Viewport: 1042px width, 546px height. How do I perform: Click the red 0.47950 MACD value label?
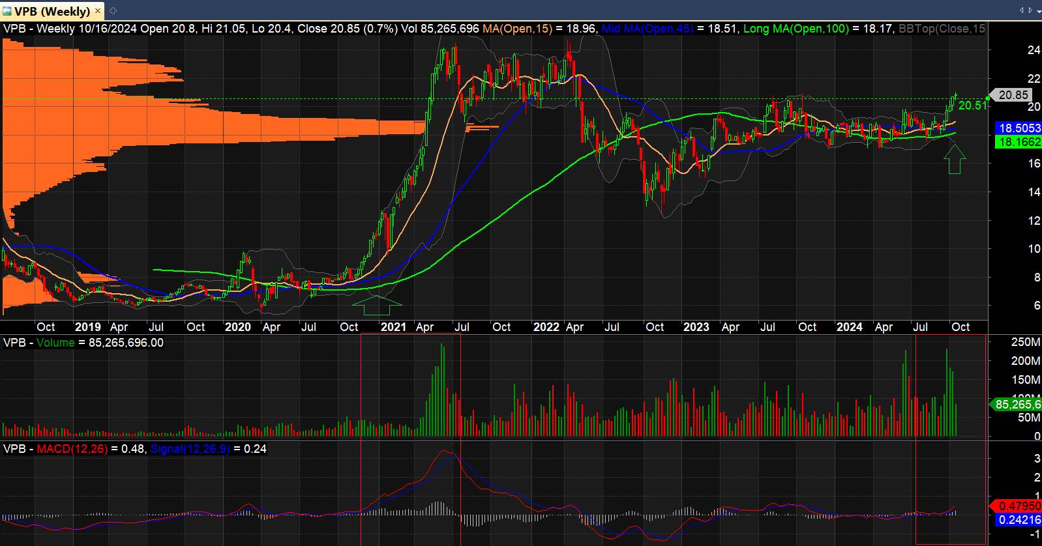(1017, 506)
